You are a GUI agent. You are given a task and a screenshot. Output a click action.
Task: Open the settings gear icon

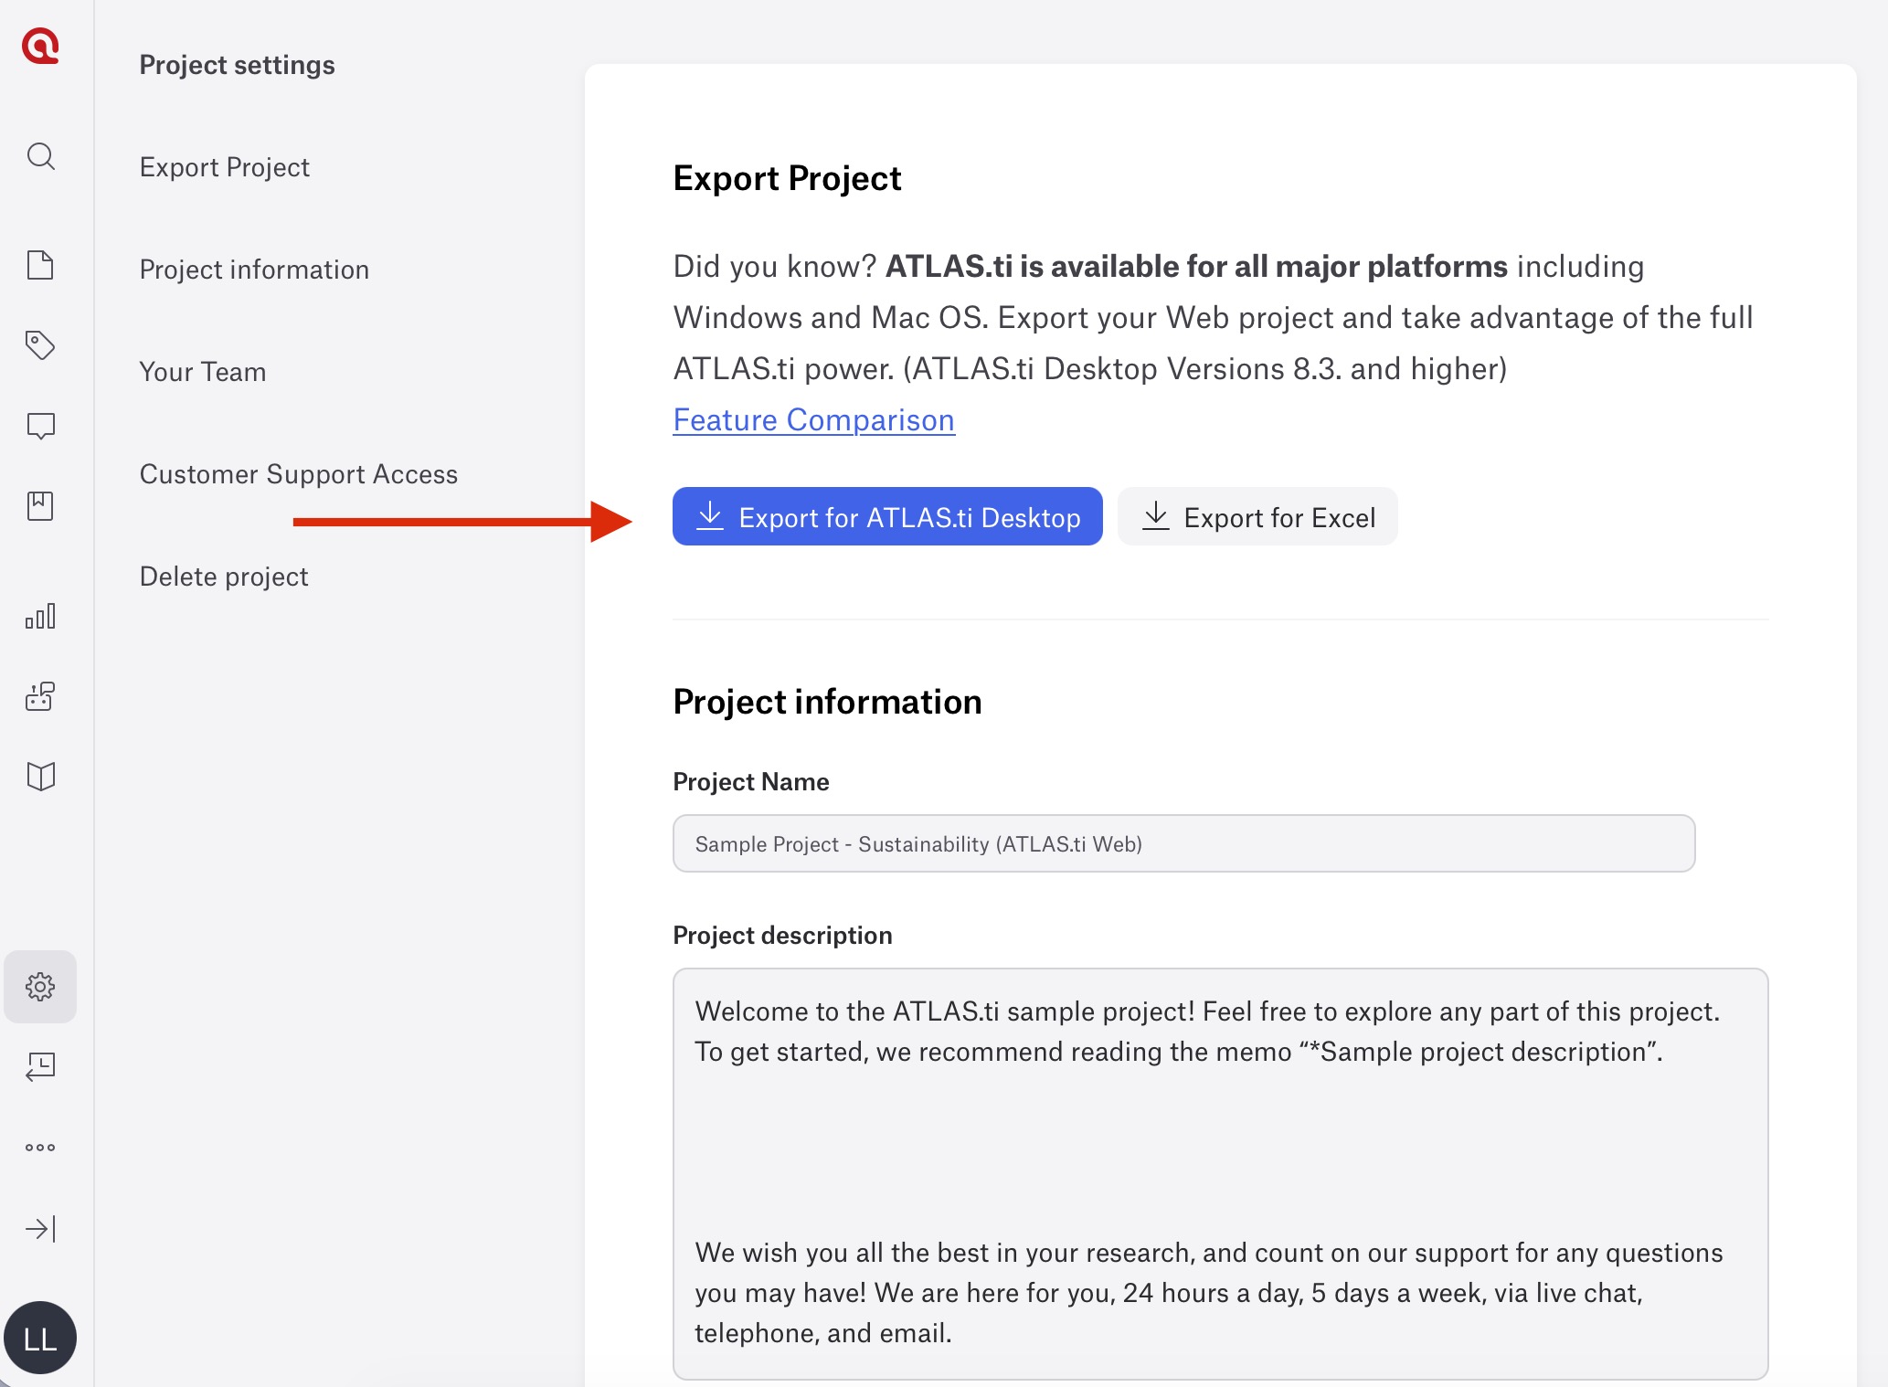point(40,987)
